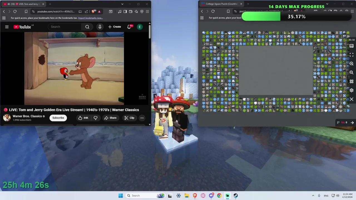The image size is (356, 200).
Task: Bookmark the YouTube page
Action: (x=26, y=11)
